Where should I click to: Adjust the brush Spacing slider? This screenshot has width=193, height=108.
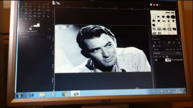(166, 39)
